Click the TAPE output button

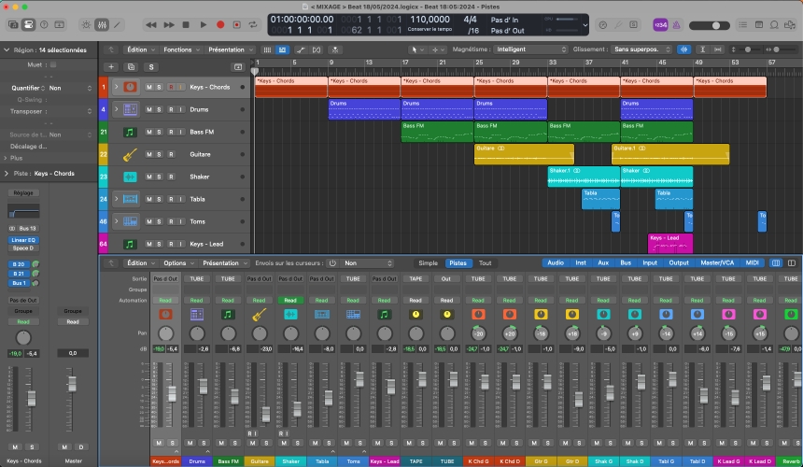coord(416,279)
